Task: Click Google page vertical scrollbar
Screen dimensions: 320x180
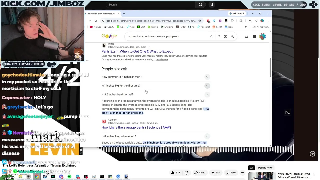Action: (270, 67)
